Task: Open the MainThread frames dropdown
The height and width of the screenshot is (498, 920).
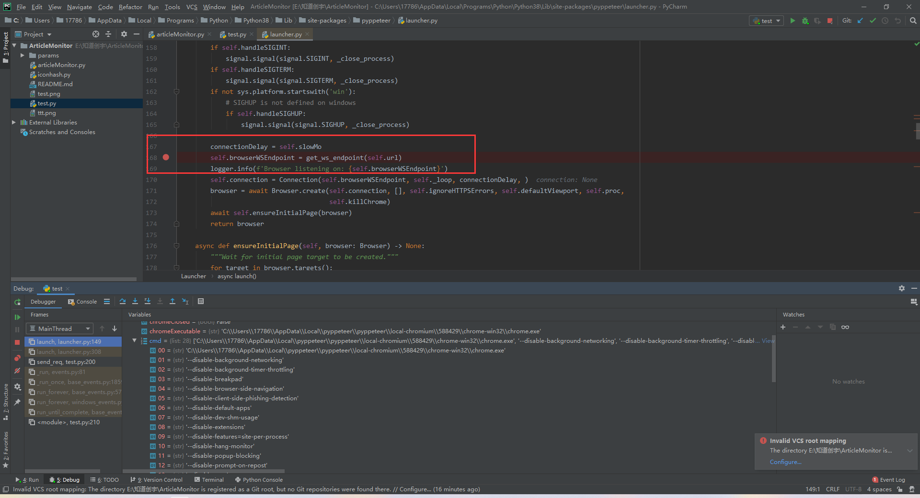Action: (59, 328)
